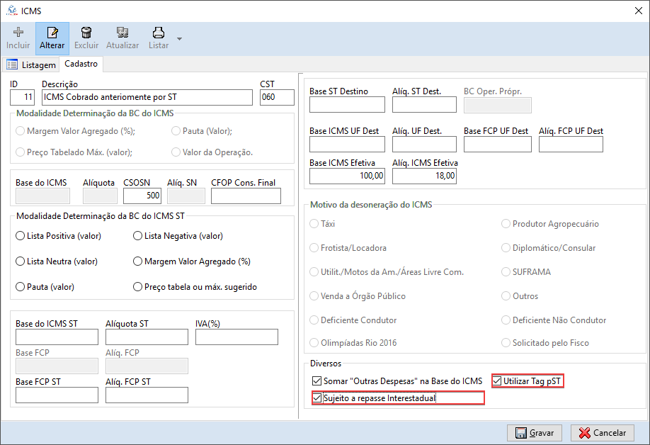Click the Listar printer icon
The image size is (650, 445).
[159, 33]
